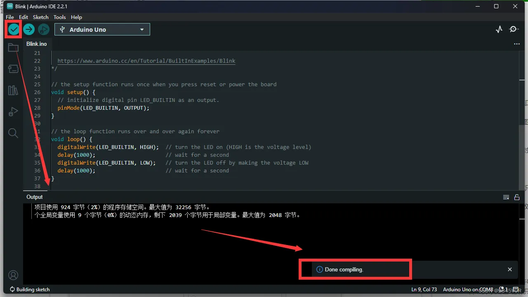The image size is (528, 297).
Task: Click the Upload arrow button
Action: pyautogui.click(x=28, y=29)
